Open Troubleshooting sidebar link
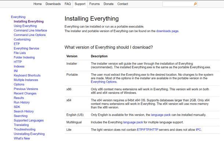 pos(25,129)
